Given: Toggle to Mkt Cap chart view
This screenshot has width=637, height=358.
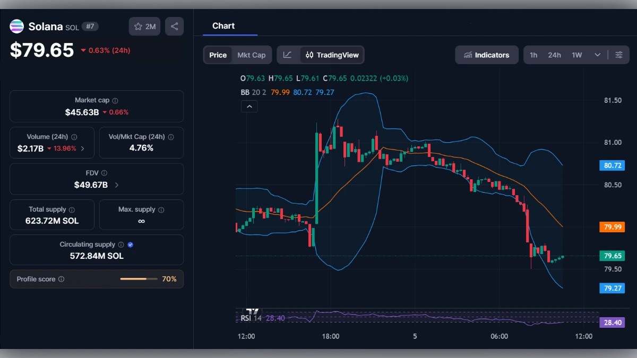Looking at the screenshot, I should click(252, 55).
